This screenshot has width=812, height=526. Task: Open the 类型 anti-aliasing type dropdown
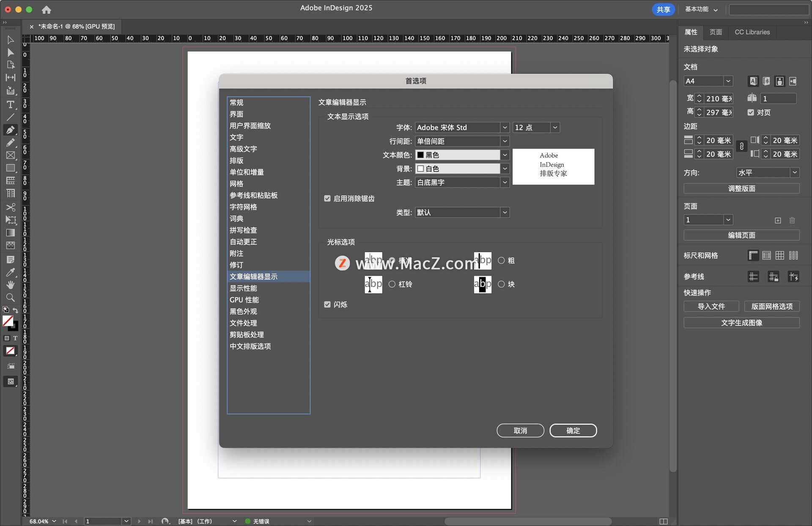coord(505,213)
